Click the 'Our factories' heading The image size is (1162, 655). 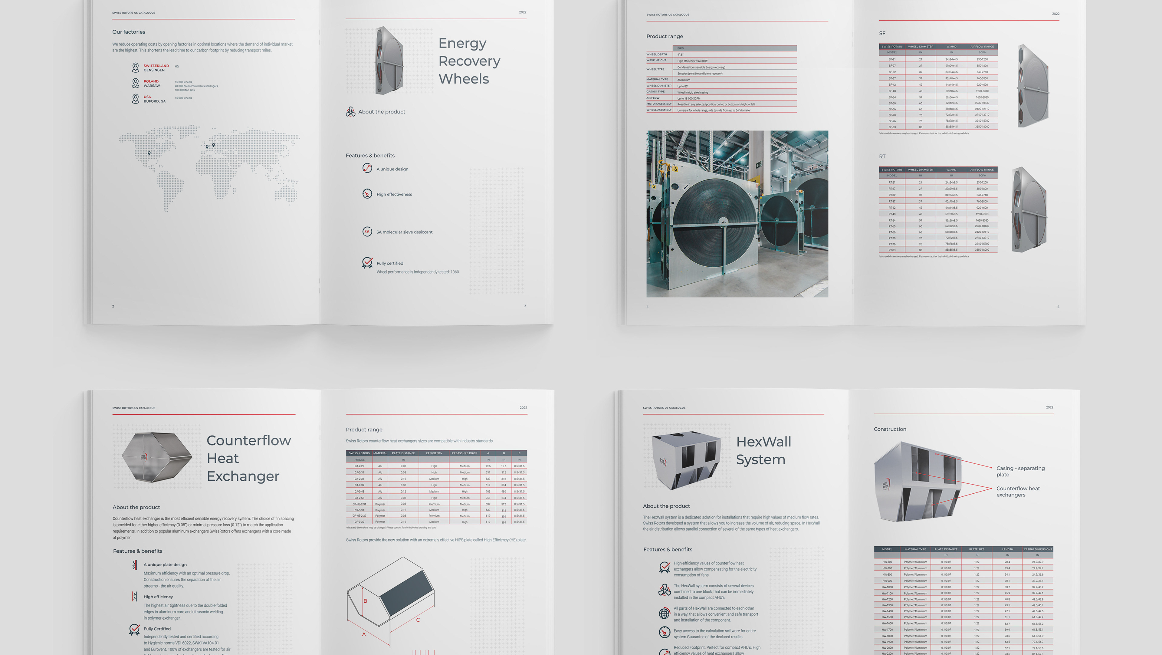(x=129, y=32)
